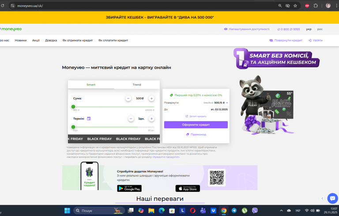Increase the loan sum with the plus button
The width and height of the screenshot is (339, 216).
[x=151, y=98]
